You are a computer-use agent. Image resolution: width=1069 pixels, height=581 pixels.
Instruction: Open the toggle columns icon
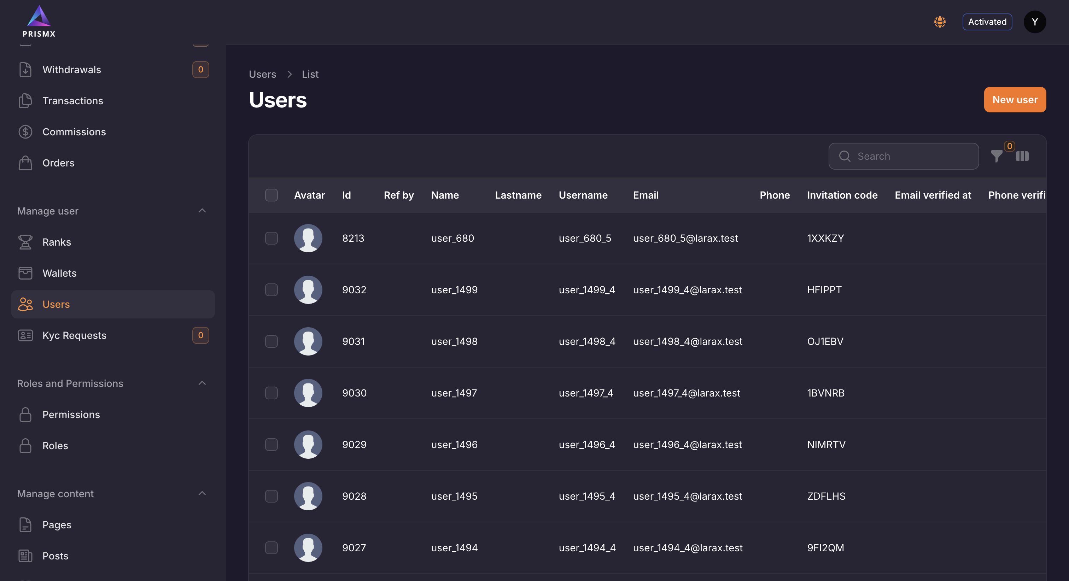(1022, 157)
